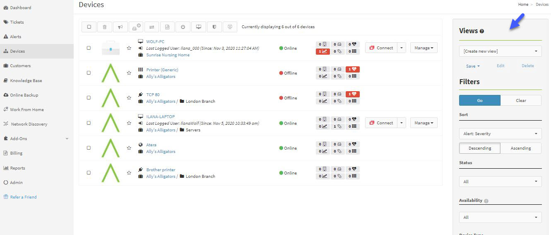
Task: Star the Printer (Generic) device
Action: pyautogui.click(x=129, y=73)
